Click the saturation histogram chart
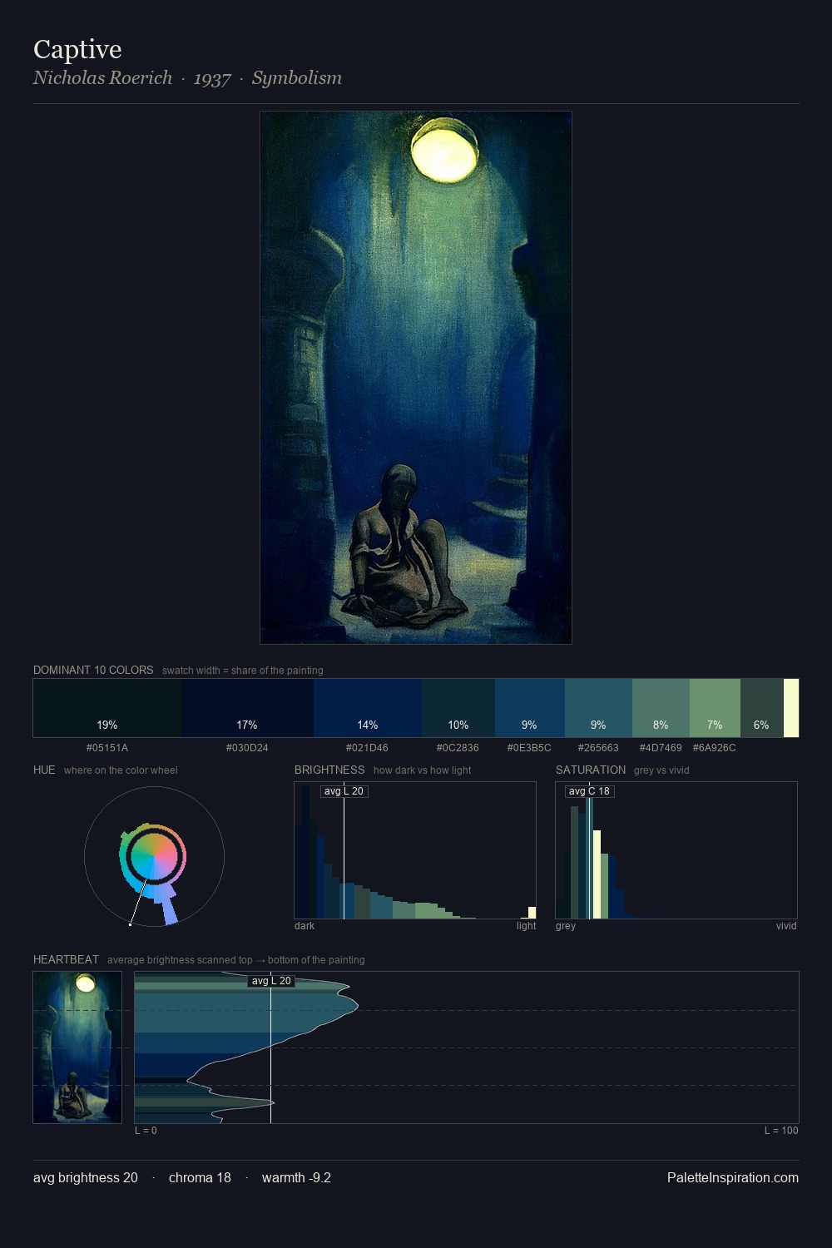The width and height of the screenshot is (832, 1248). 676,850
